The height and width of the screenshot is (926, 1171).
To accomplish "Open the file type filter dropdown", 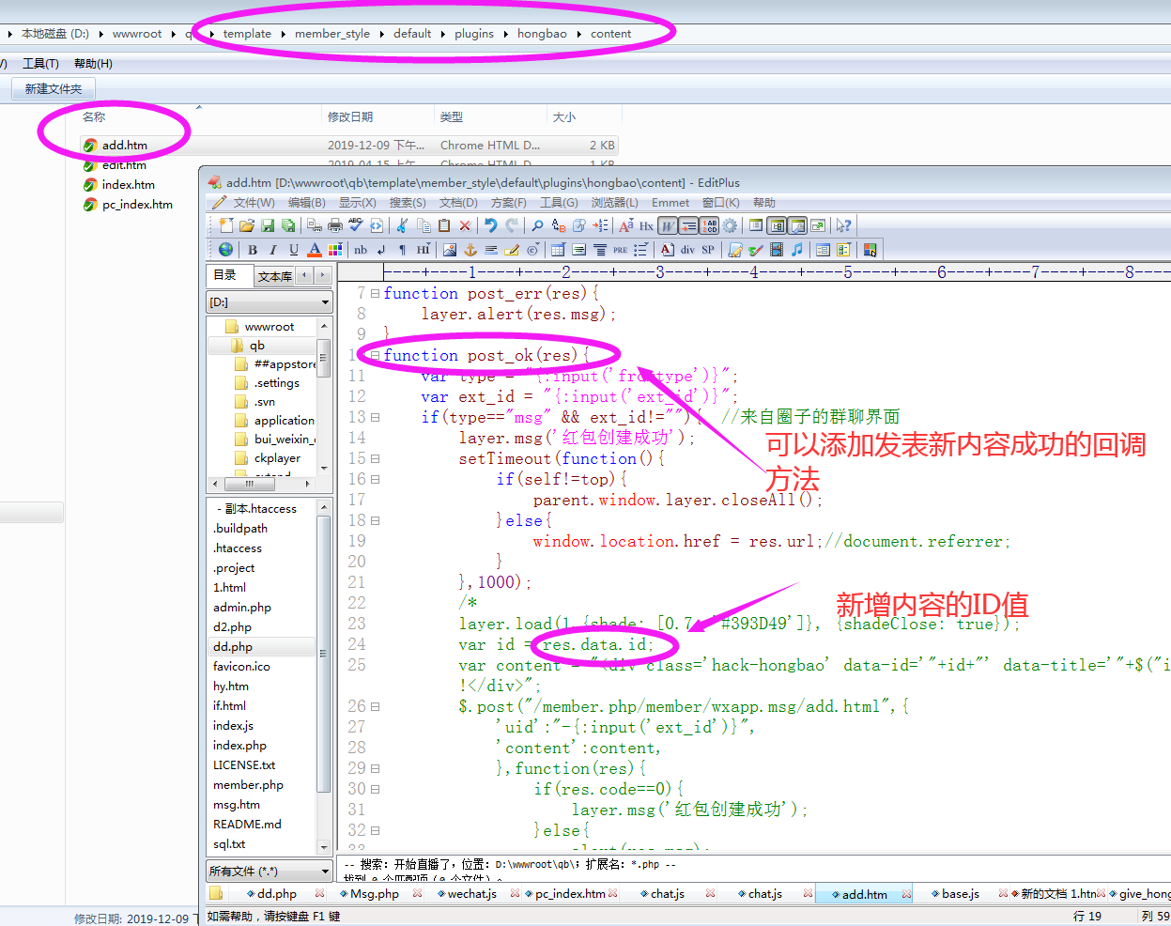I will [x=270, y=872].
